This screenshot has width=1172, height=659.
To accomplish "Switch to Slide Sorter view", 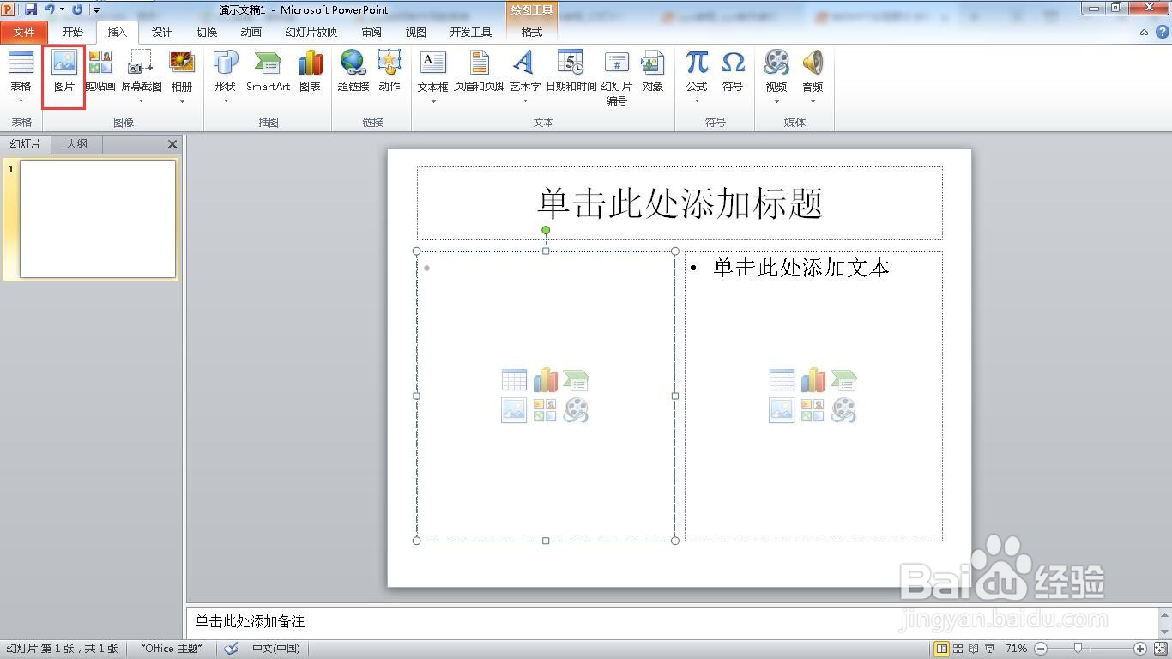I will coord(958,649).
